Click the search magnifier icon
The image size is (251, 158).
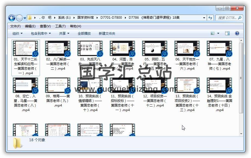pos(240,18)
